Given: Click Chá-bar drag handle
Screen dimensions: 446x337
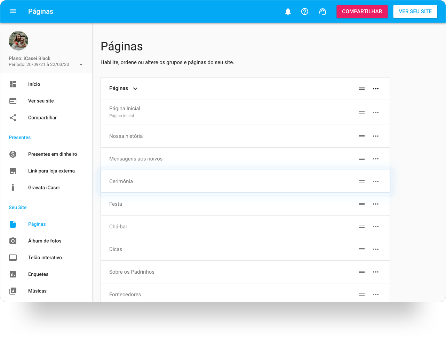Looking at the screenshot, I should (x=362, y=227).
